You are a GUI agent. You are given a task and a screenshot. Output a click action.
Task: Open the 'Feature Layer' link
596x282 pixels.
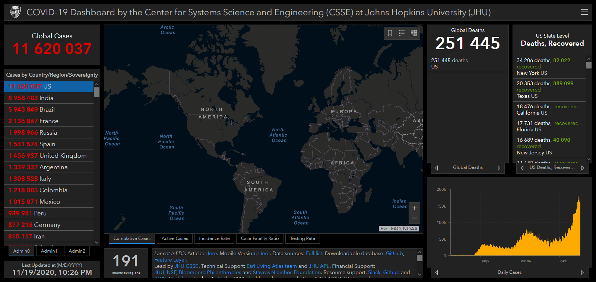pos(170,260)
